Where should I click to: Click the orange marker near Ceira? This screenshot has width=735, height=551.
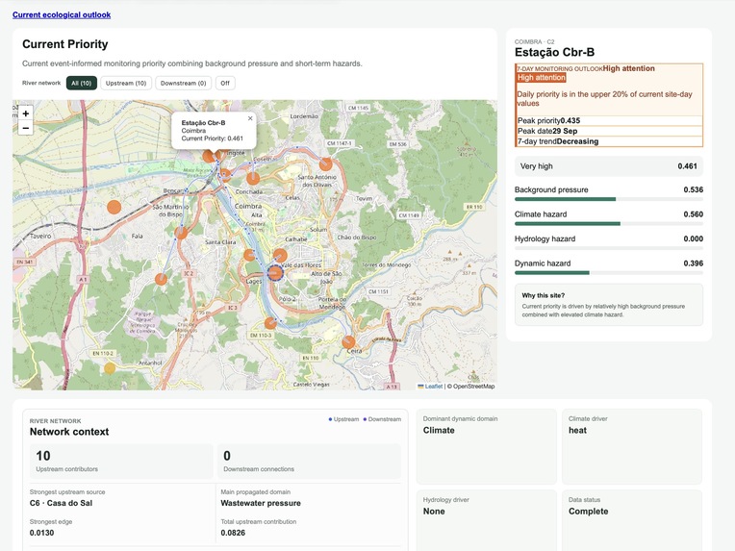[348, 342]
